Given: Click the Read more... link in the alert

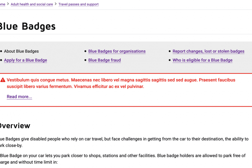Looking at the screenshot, I should (19, 96).
